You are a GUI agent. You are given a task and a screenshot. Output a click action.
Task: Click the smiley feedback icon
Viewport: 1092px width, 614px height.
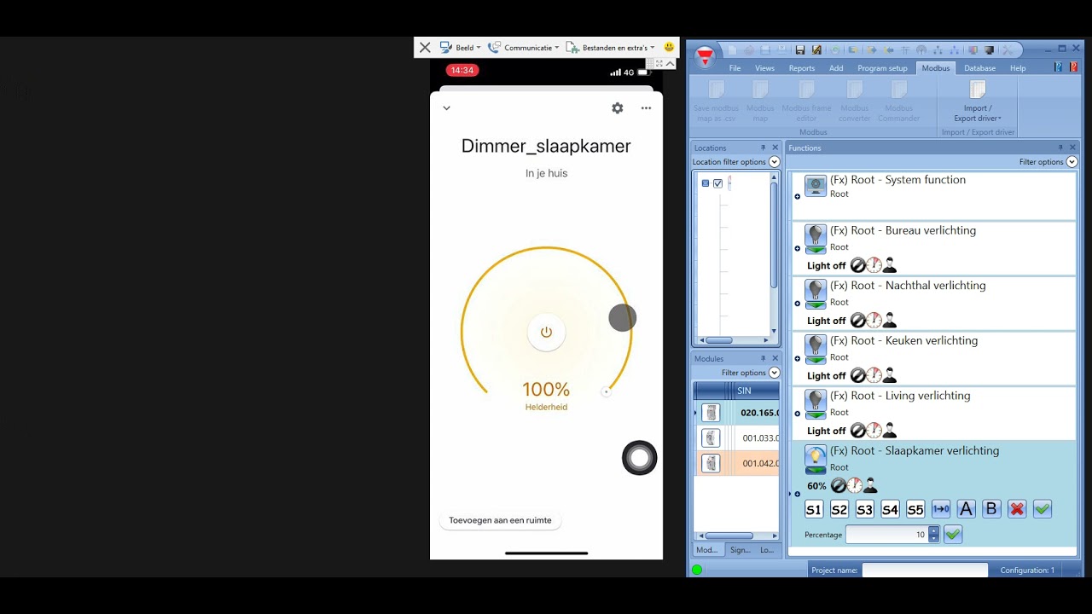(x=669, y=48)
